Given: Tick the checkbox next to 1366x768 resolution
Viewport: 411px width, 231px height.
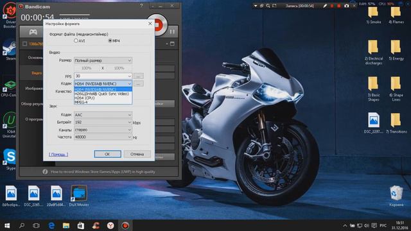Looking at the screenshot, I should 24,44.
